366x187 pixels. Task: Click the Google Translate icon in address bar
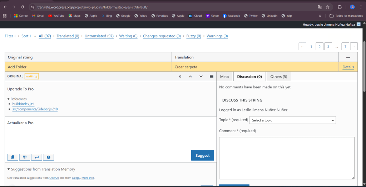[x=320, y=7]
